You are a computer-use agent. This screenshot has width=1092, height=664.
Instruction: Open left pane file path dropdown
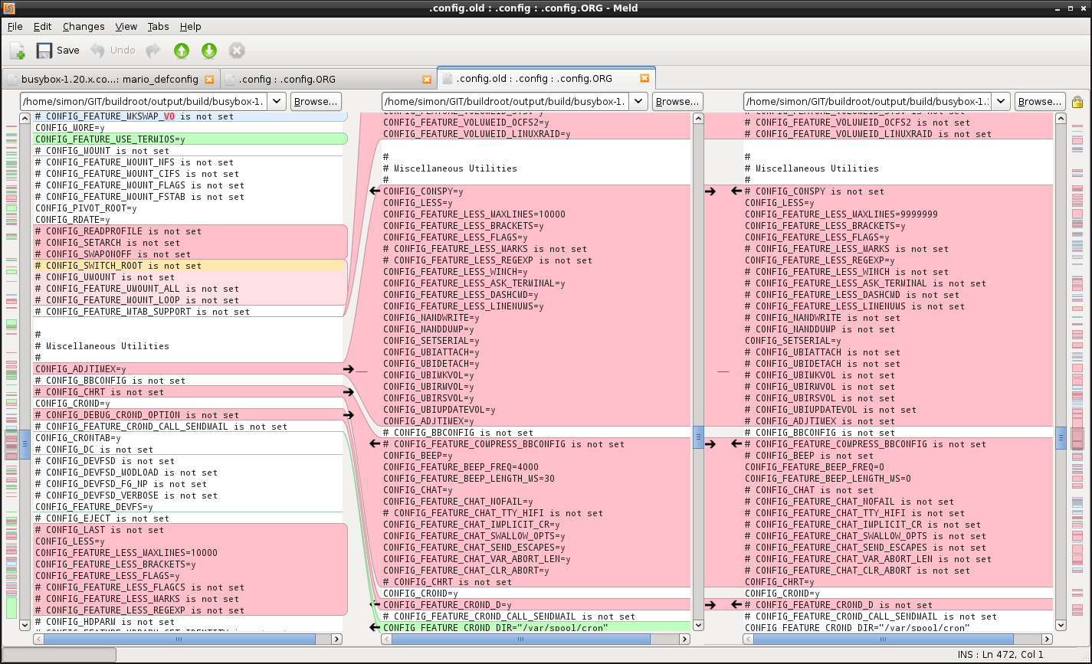pos(277,101)
